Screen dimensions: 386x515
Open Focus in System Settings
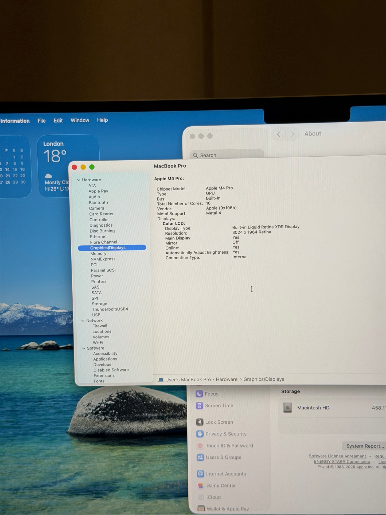coord(207,394)
